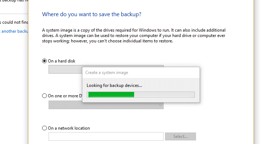Click the unfilled portion of the progress bar

click(164, 94)
